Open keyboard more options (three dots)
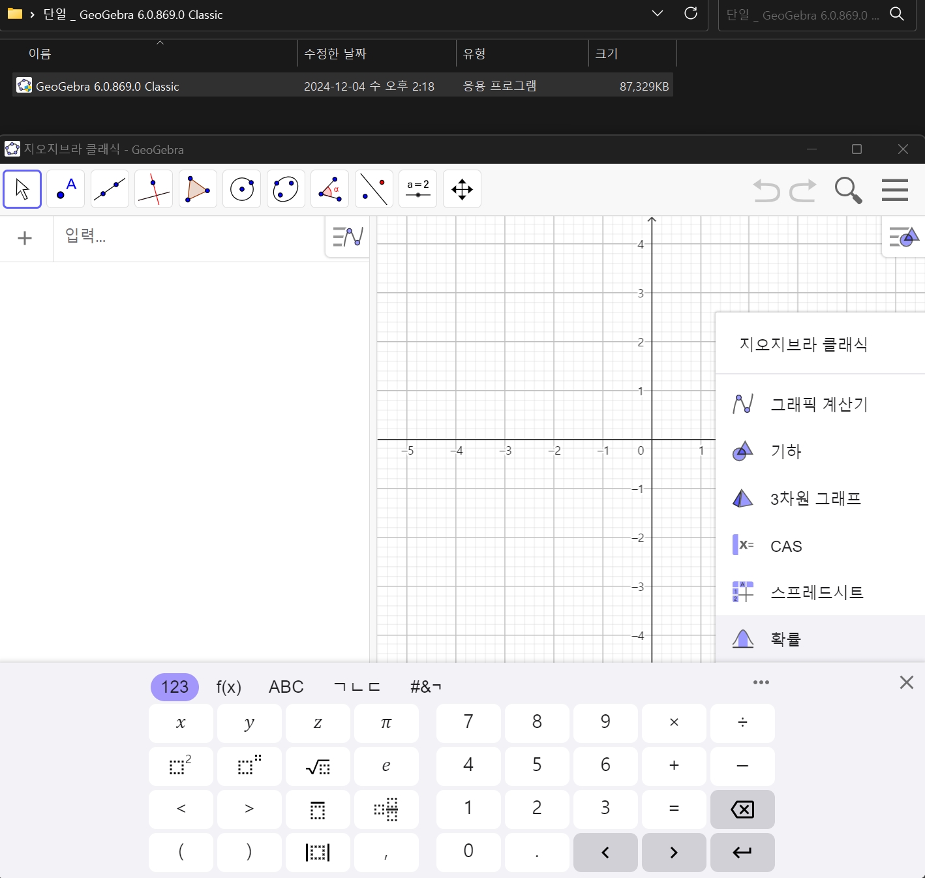This screenshot has width=925, height=878. (x=761, y=682)
